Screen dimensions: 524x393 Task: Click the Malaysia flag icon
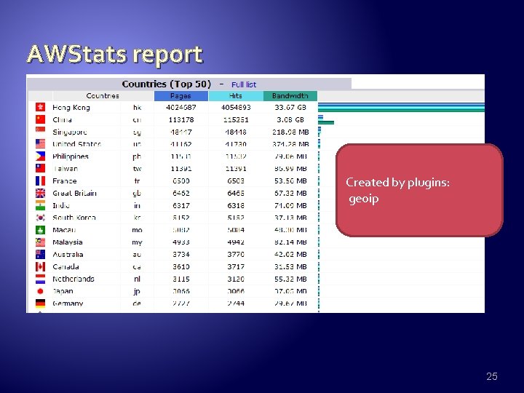41,242
